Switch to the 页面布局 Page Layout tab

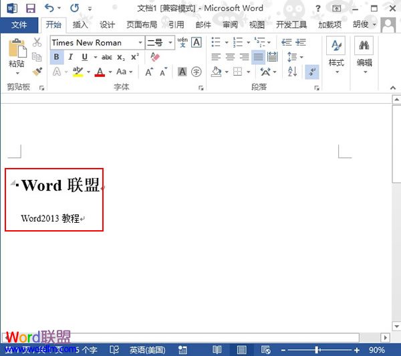pyautogui.click(x=142, y=25)
